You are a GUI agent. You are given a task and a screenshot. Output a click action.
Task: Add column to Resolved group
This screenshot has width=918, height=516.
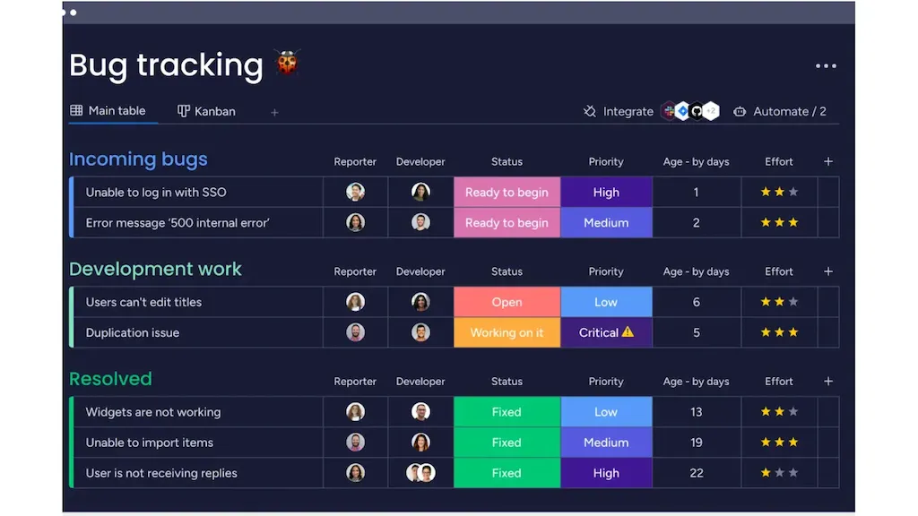coord(827,382)
